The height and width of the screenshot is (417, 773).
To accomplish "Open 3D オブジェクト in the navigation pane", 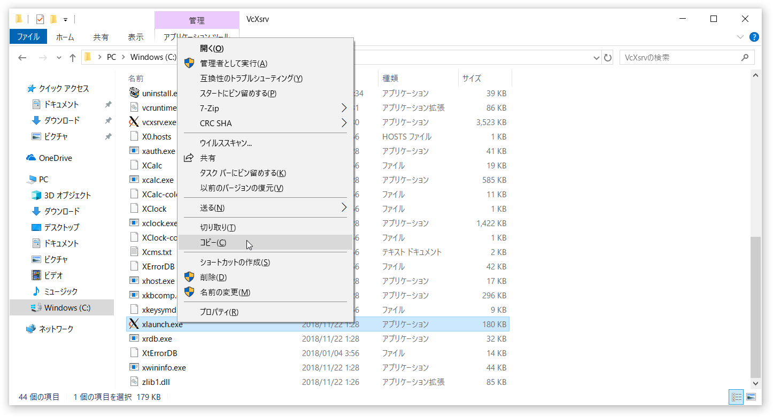I will pos(67,195).
